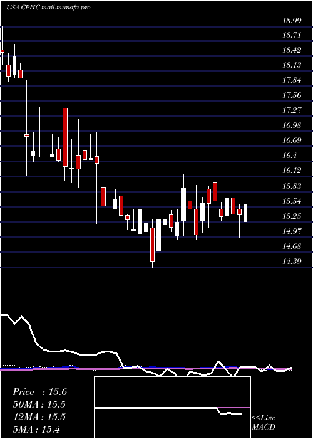Screen dimensions: 313x439
Task: Click the 15.83 price axis label
Action: click(x=292, y=186)
